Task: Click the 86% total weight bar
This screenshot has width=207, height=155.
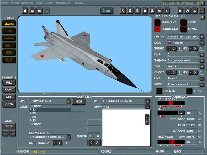Action: 171,142
